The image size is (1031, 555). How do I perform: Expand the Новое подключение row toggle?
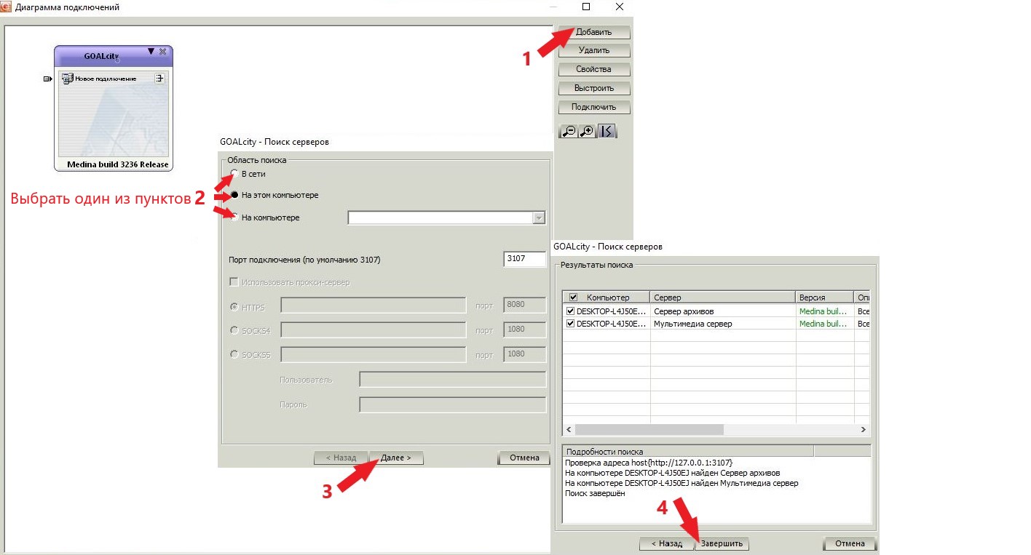(x=159, y=79)
